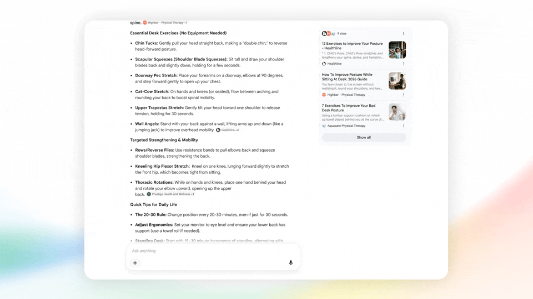Click the Highbar desk posture thumbnail image
The height and width of the screenshot is (299, 533).
click(x=398, y=81)
